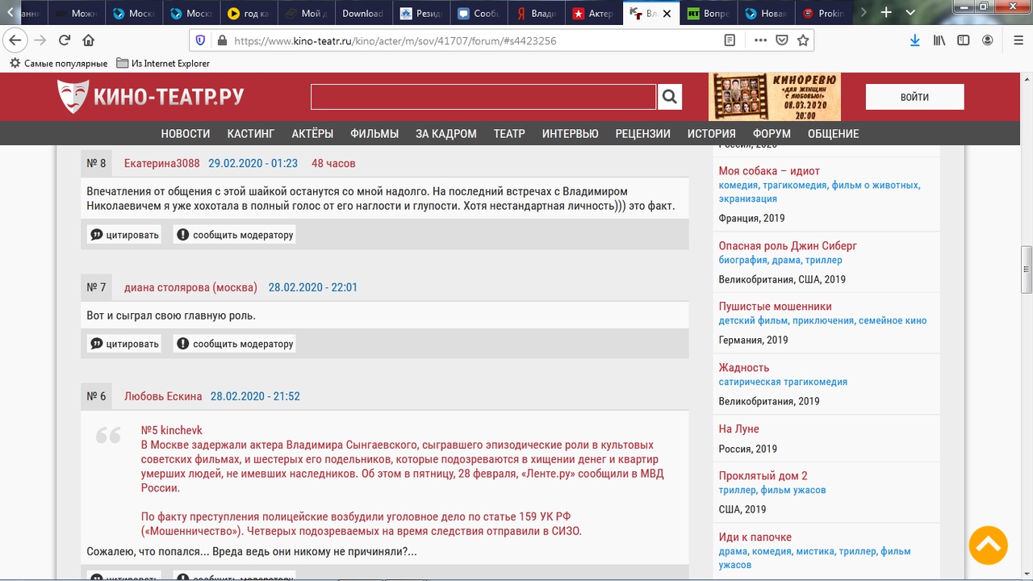The width and height of the screenshot is (1033, 581).
Task: Open ИСТОРИЯ in site navigation
Action: [712, 134]
